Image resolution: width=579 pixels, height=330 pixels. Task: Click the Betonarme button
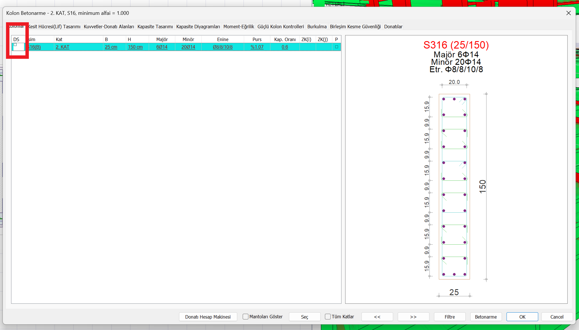[x=486, y=317]
